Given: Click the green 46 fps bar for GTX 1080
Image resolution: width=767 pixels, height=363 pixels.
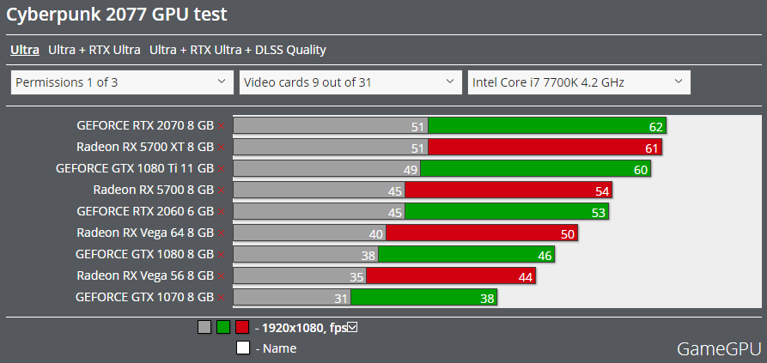Looking at the screenshot, I should pos(466,255).
